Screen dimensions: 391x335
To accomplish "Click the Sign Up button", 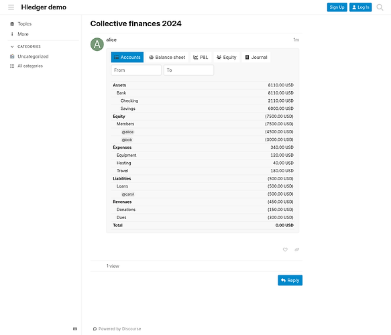I will tap(337, 7).
